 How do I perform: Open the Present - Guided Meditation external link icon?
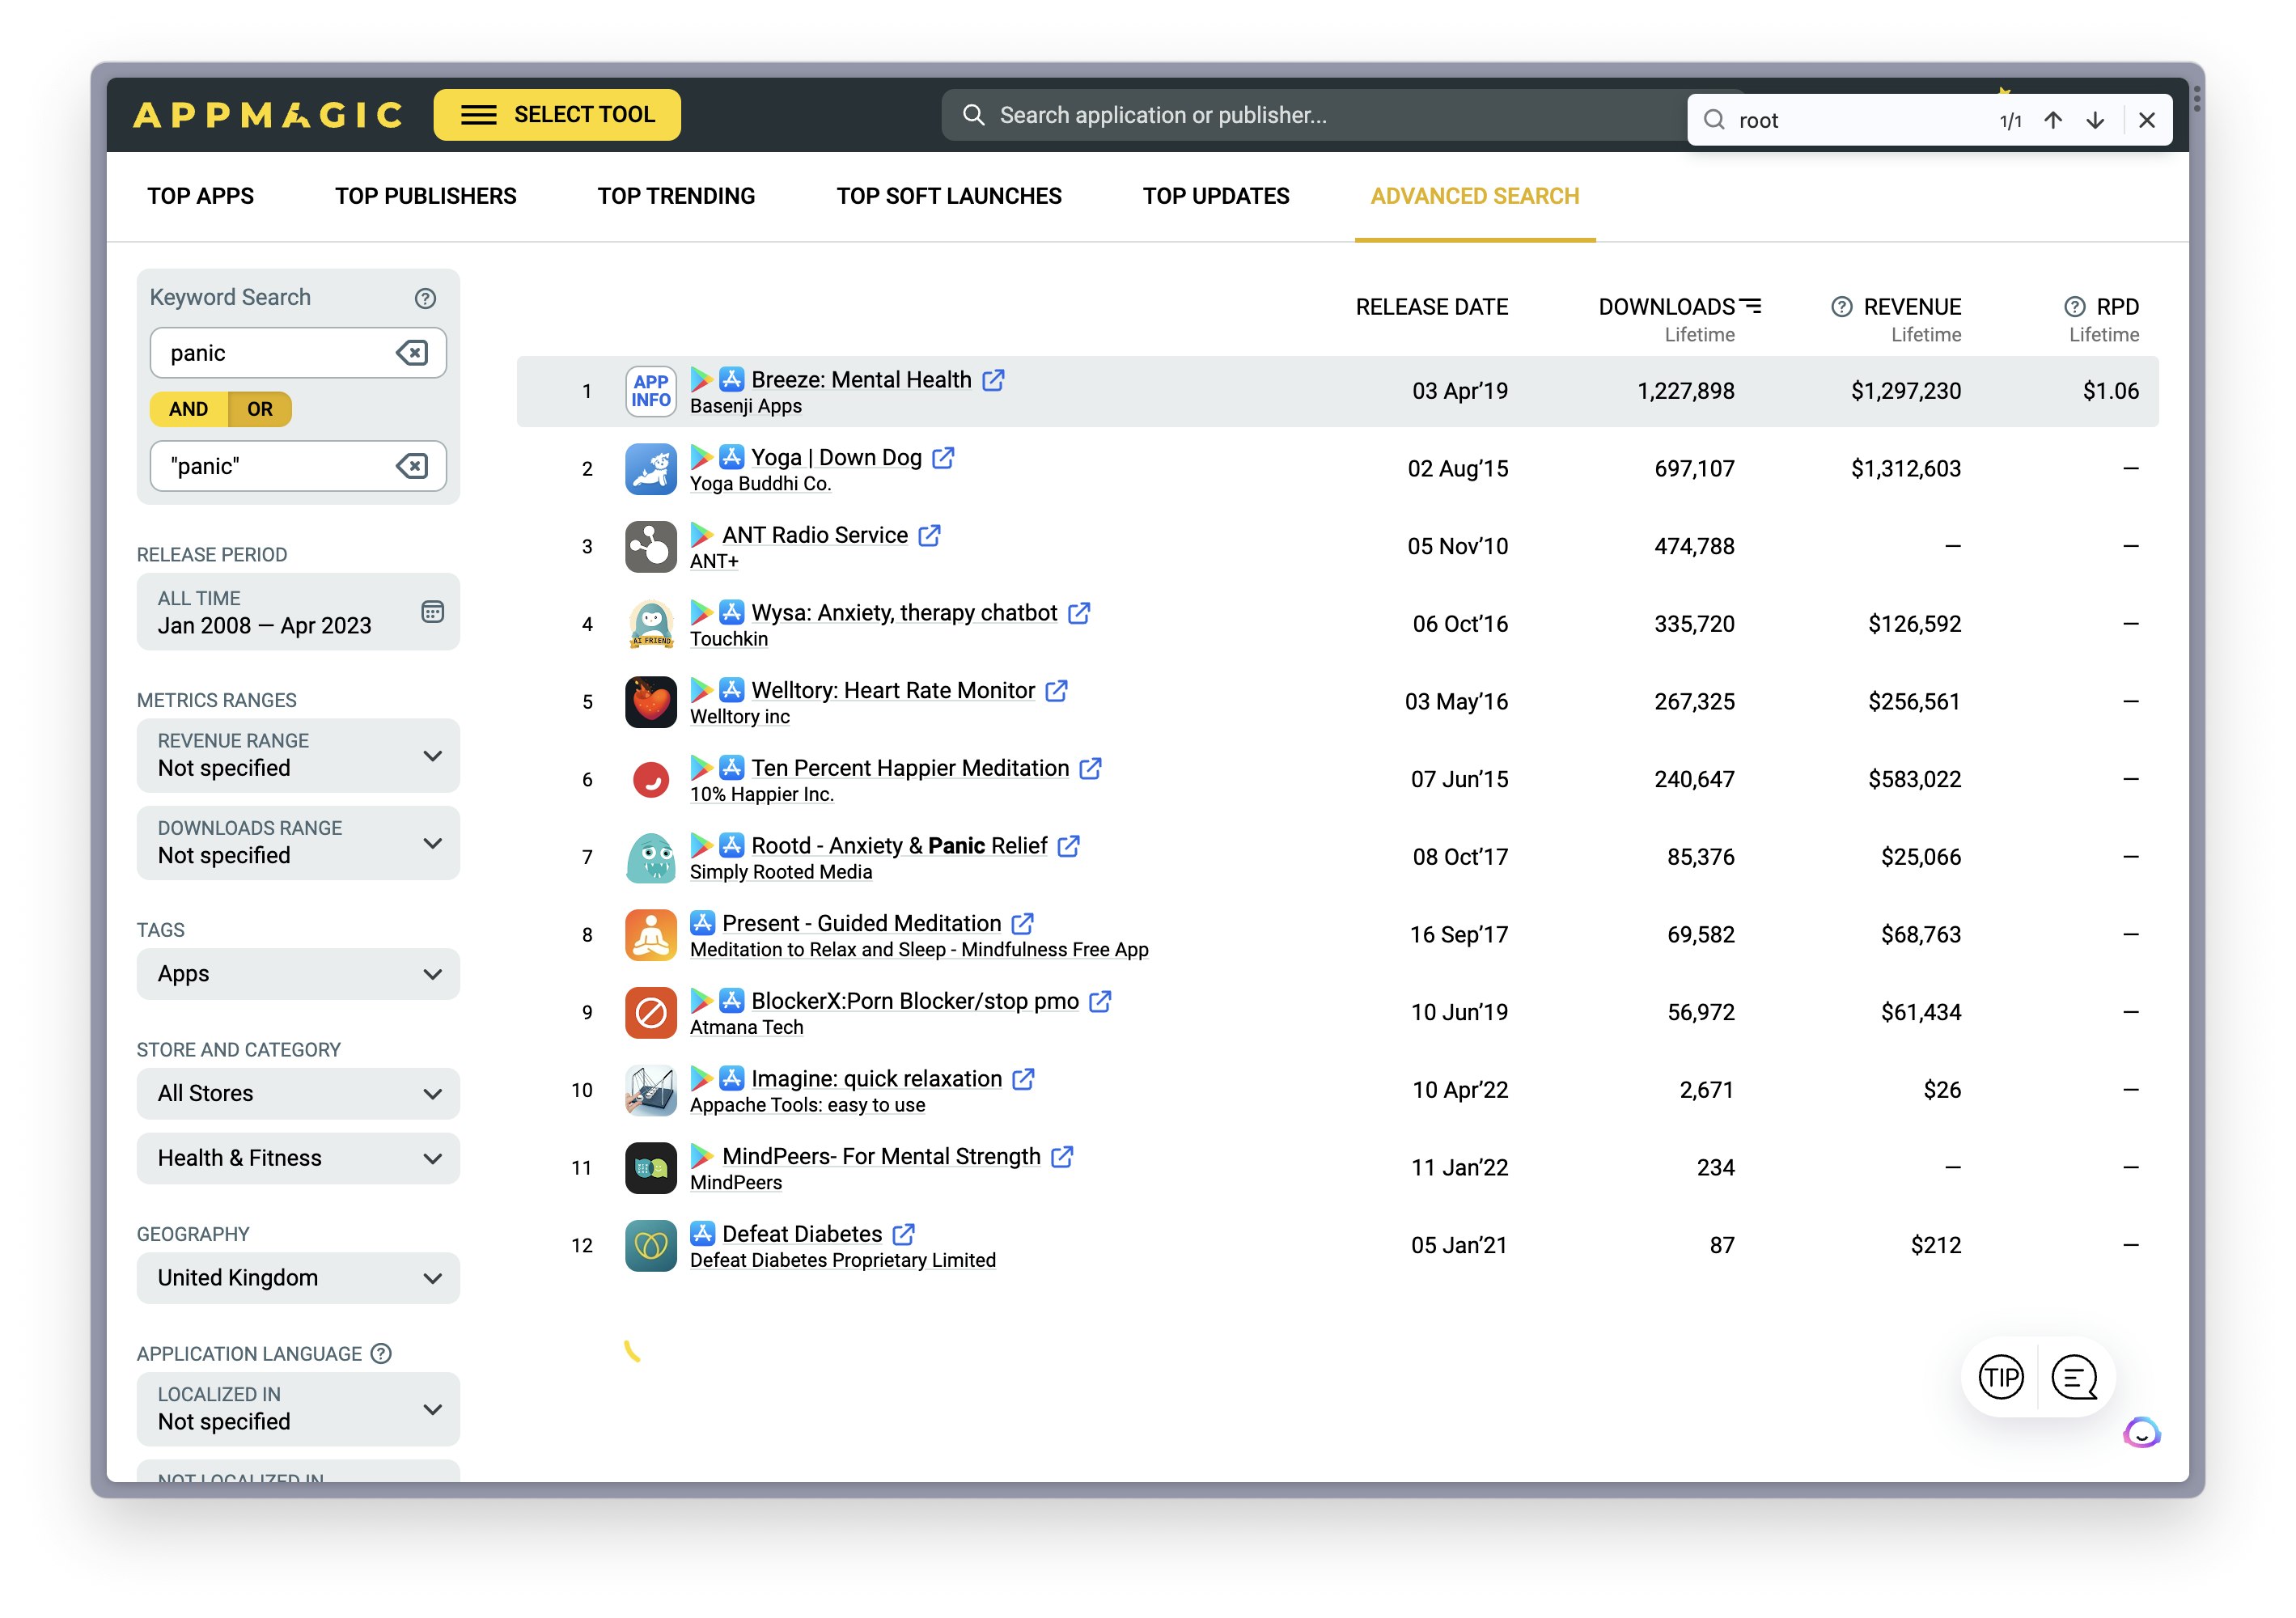click(x=1022, y=924)
